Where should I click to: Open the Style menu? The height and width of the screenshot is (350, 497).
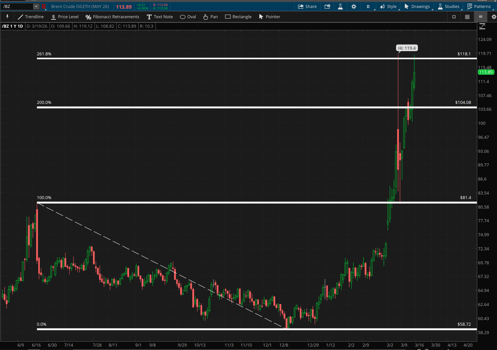tap(388, 7)
